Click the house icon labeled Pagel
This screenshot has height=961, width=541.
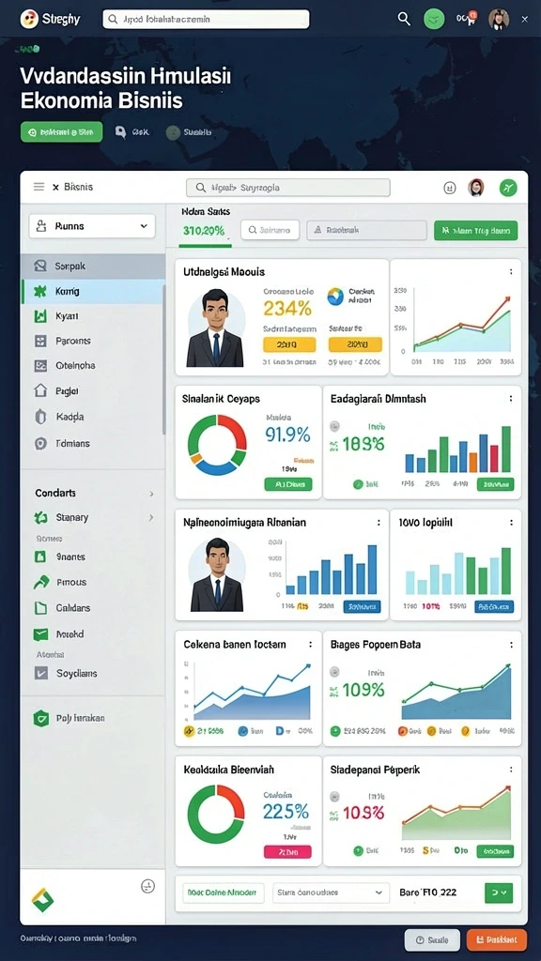40,390
